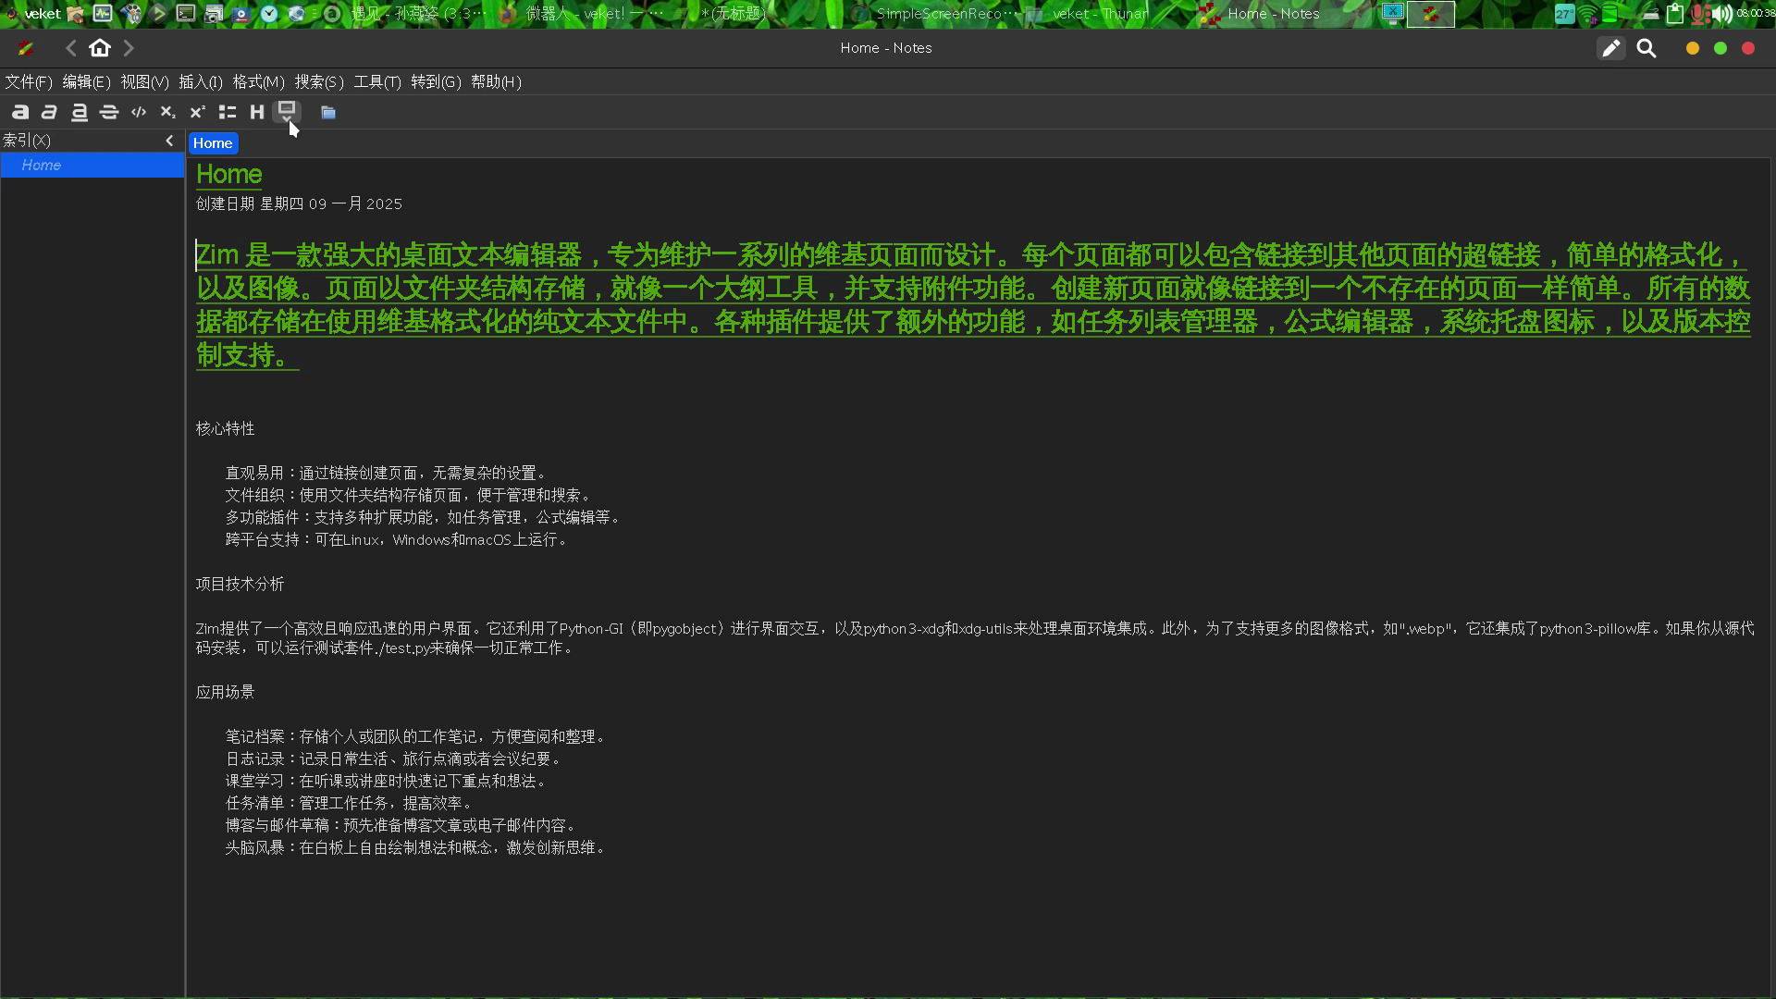Go to the home page icon
Image resolution: width=1776 pixels, height=999 pixels.
(x=100, y=48)
